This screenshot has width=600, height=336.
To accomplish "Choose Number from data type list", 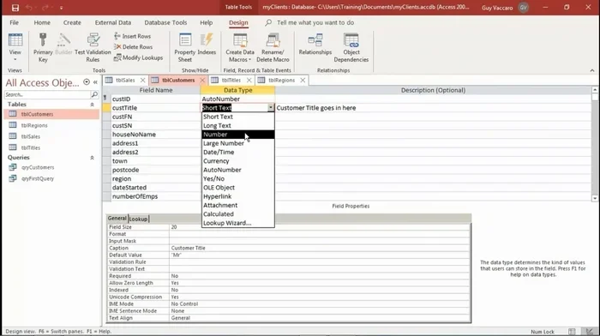I will click(x=238, y=135).
